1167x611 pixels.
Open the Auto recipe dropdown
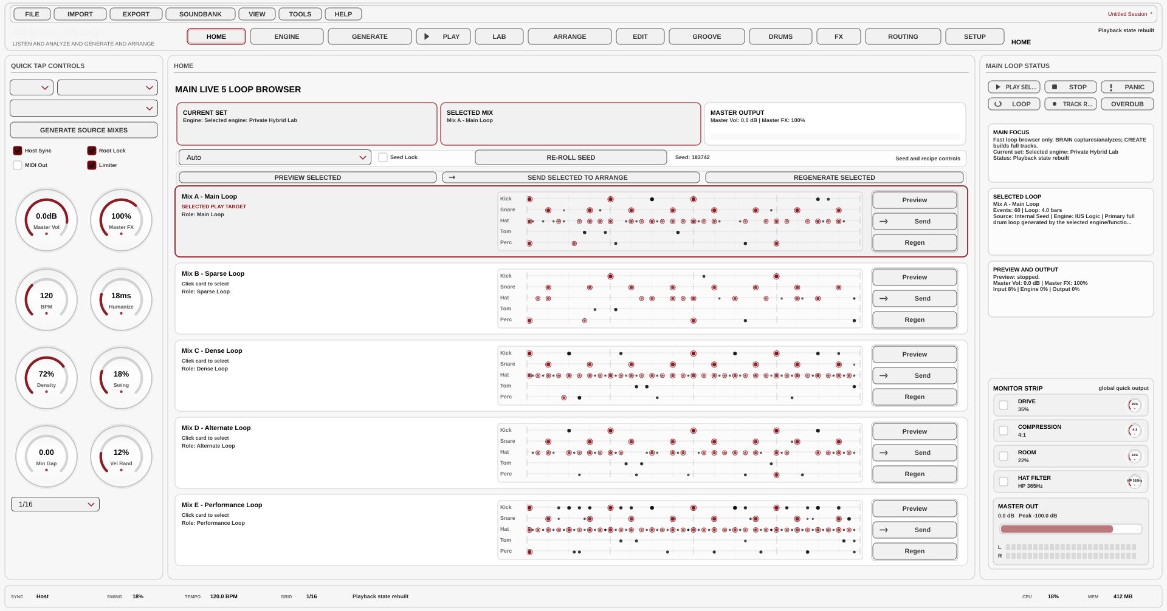click(x=275, y=157)
